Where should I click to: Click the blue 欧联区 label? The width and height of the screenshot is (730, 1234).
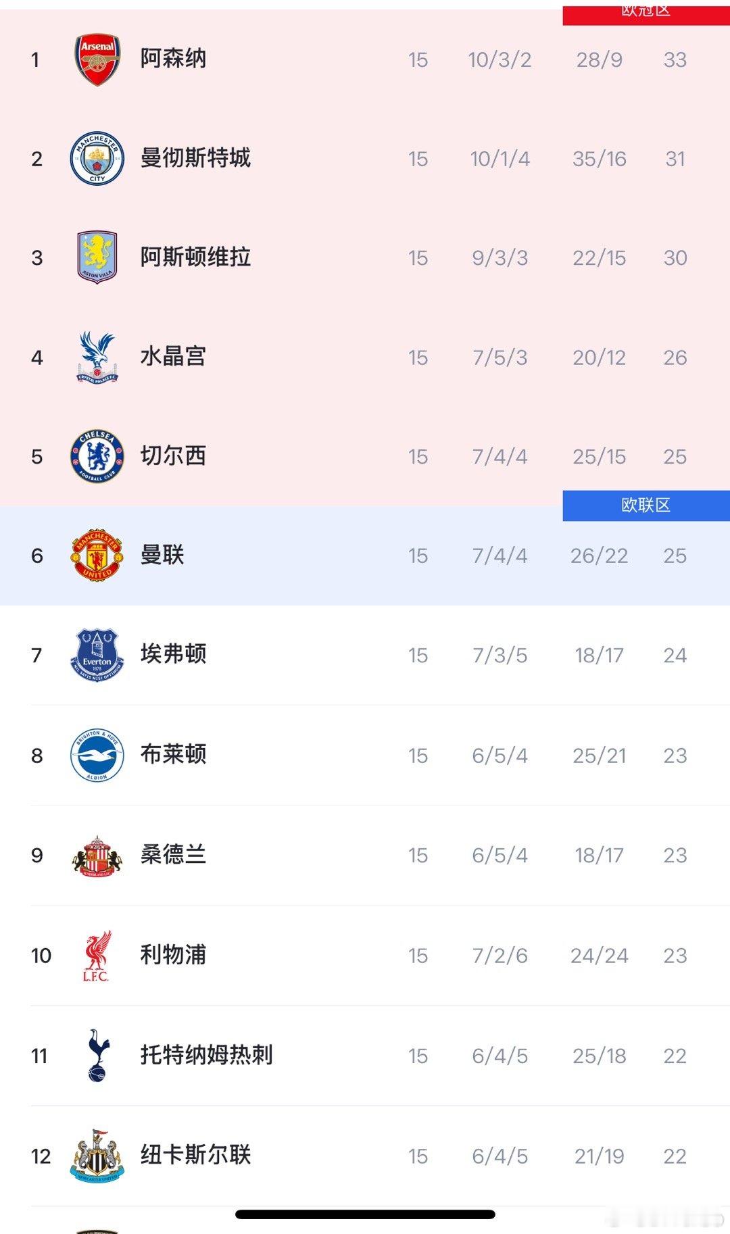tap(646, 505)
